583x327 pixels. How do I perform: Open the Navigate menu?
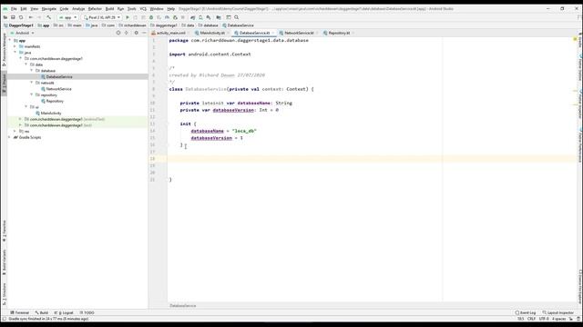[48, 8]
